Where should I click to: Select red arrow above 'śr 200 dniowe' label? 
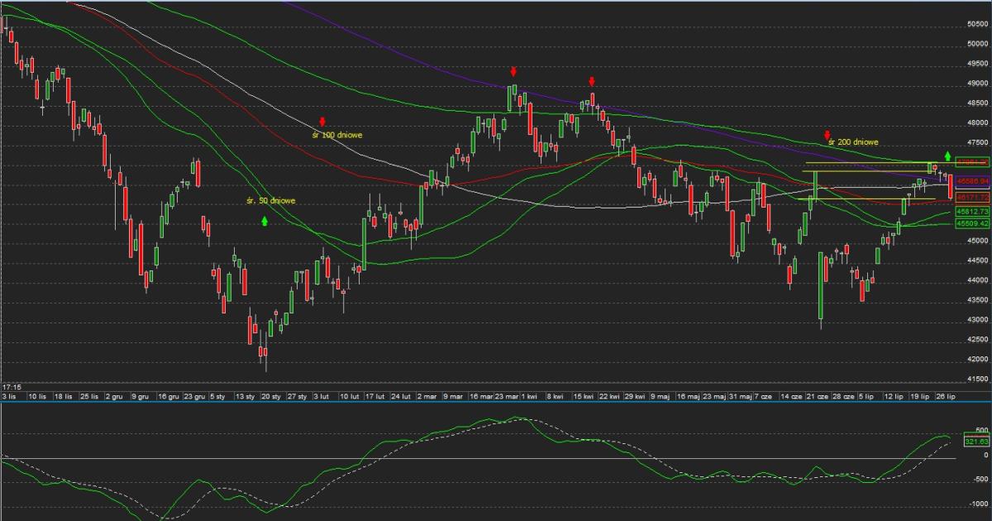pyautogui.click(x=826, y=135)
